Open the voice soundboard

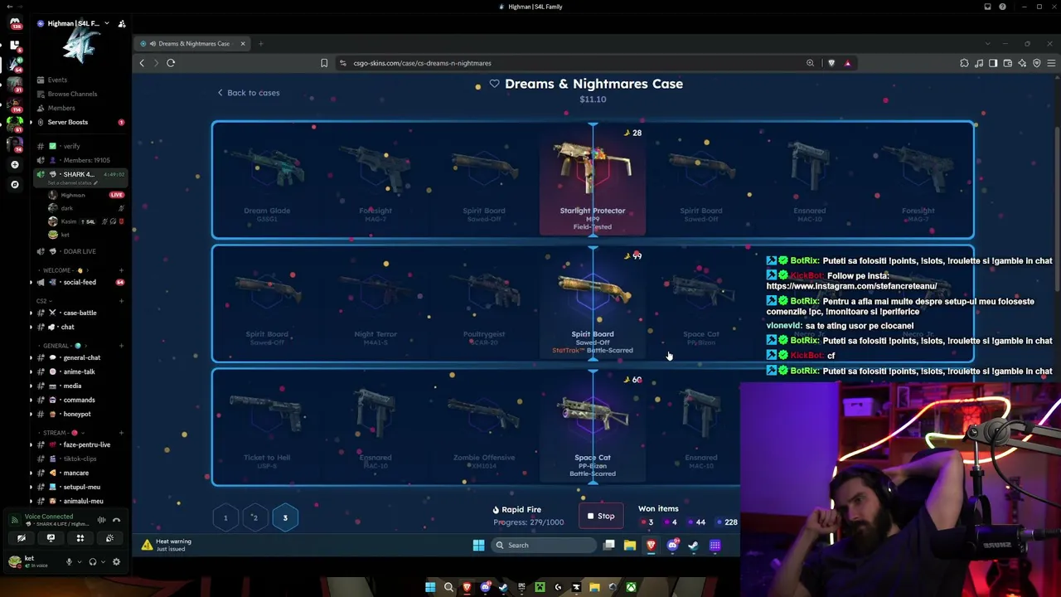pyautogui.click(x=109, y=538)
